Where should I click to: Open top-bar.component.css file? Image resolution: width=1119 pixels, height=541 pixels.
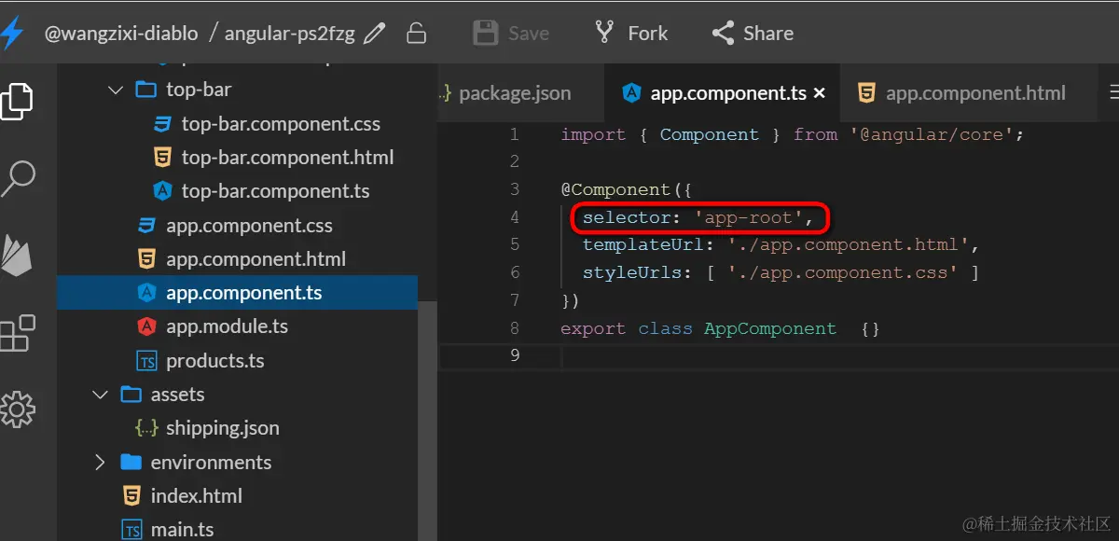pos(281,124)
